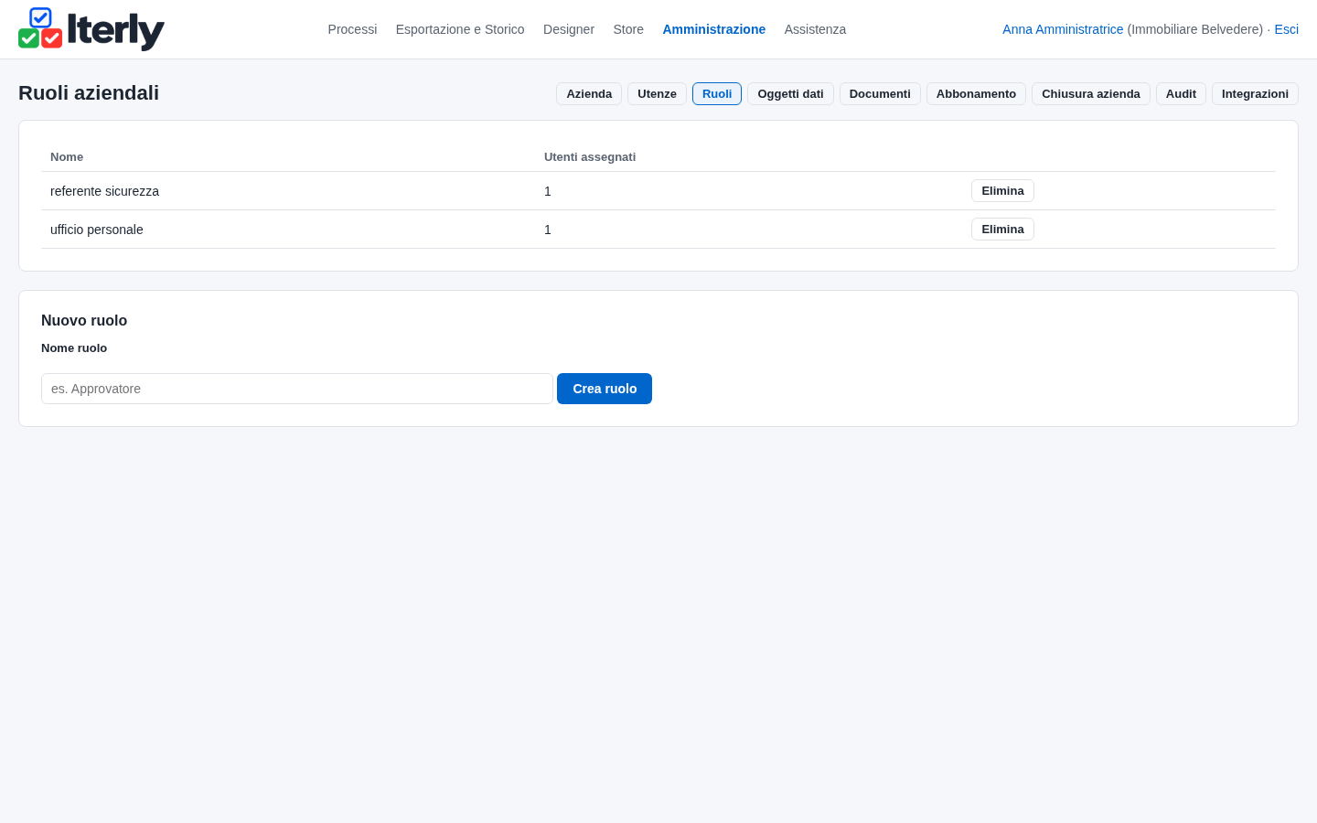Click the Iterly logo

[91, 29]
